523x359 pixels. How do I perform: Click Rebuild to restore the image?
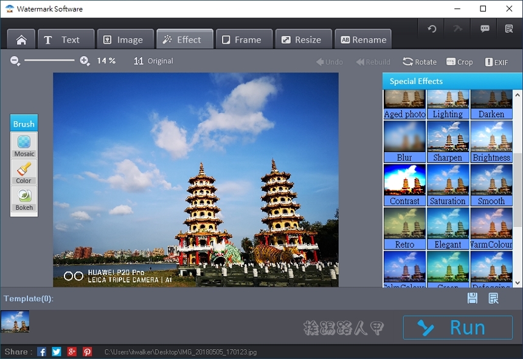[372, 61]
